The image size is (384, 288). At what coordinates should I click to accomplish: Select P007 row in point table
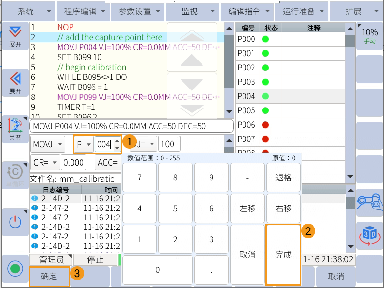coord(291,139)
